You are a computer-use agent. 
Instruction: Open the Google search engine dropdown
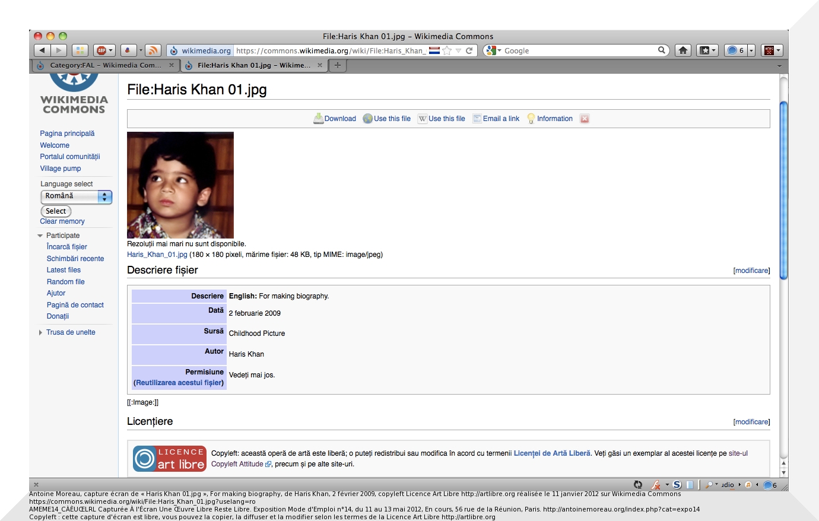pyautogui.click(x=493, y=50)
